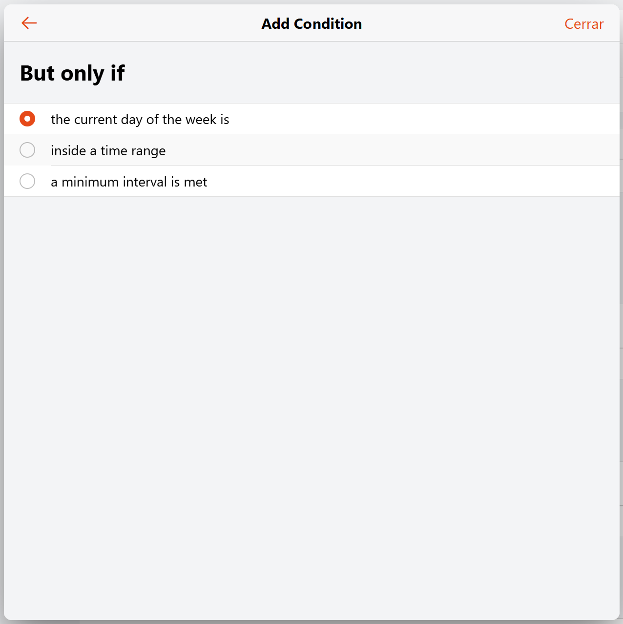Click the 'inside a time range' label text
The height and width of the screenshot is (624, 623).
coord(108,151)
